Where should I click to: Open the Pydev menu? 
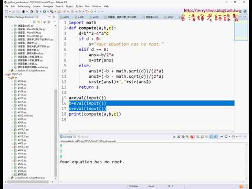point(79,6)
